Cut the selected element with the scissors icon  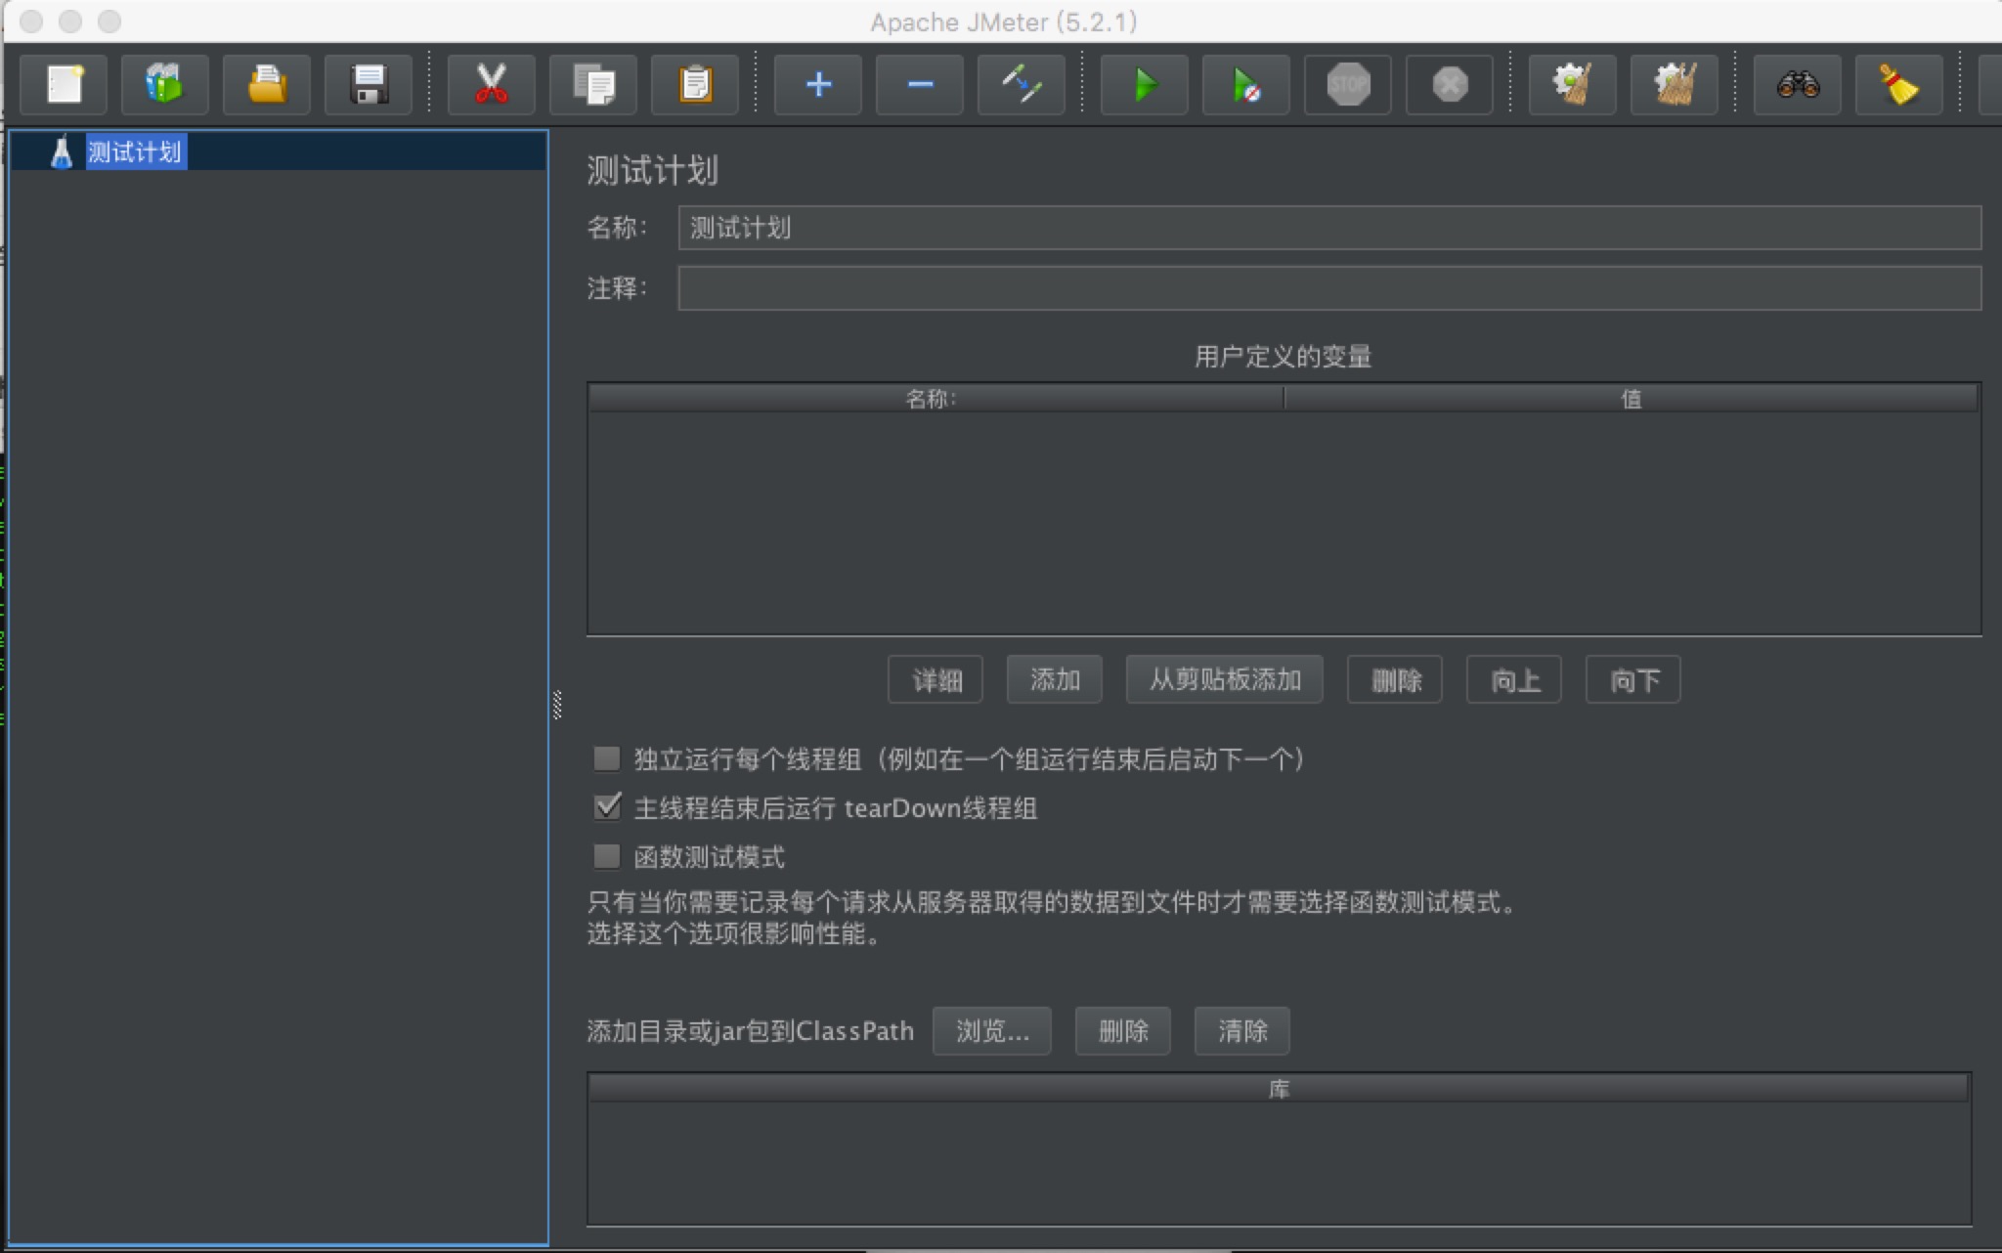pyautogui.click(x=491, y=85)
